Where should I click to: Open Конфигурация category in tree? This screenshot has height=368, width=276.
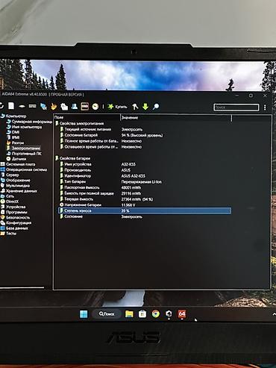point(16,222)
